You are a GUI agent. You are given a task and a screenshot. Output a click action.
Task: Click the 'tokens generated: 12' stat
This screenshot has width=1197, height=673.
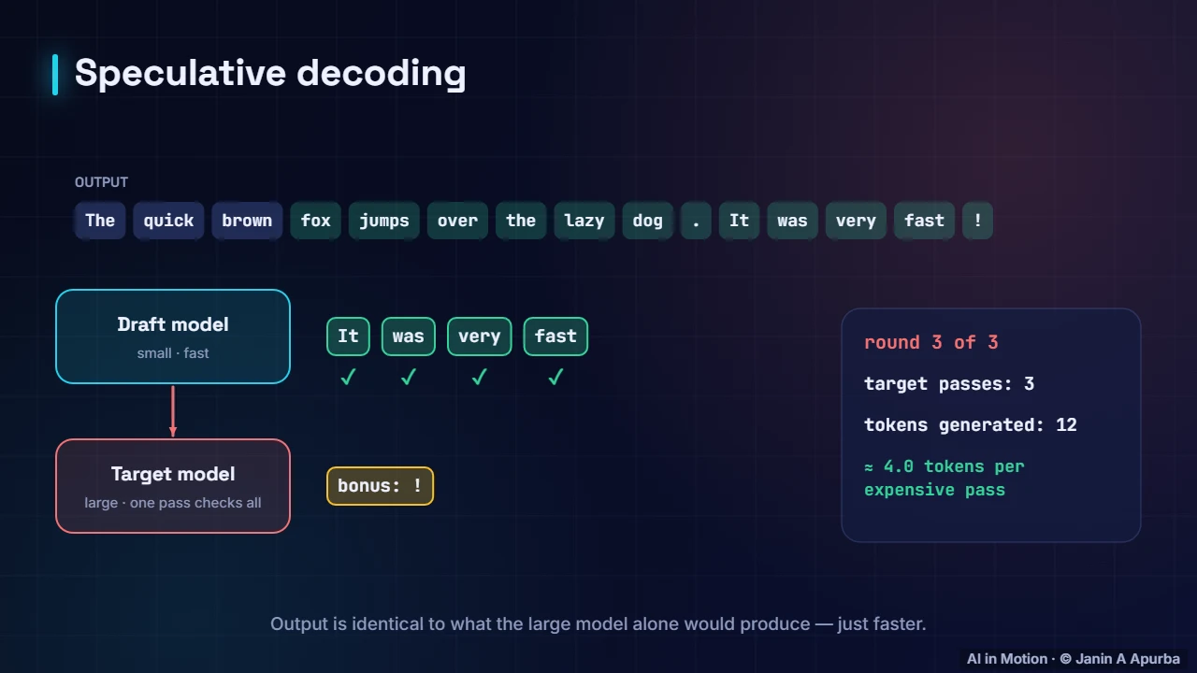pyautogui.click(x=971, y=424)
